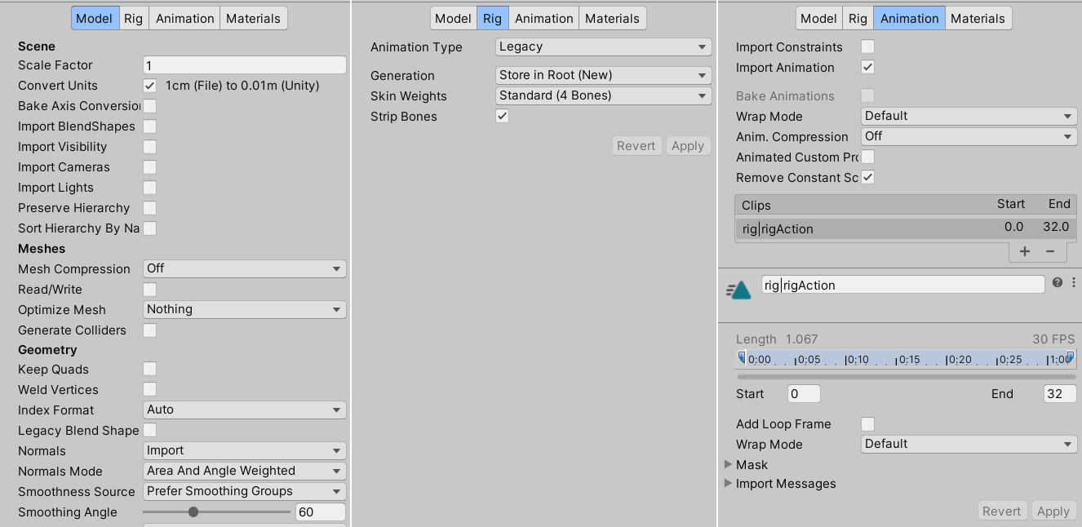Expand the Import Messages section

729,483
